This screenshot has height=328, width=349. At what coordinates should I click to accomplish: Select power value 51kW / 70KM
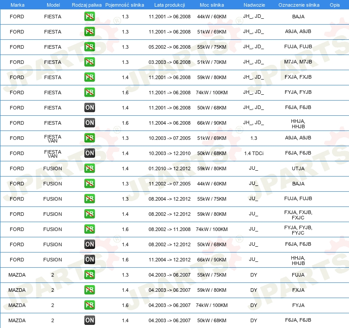(212, 62)
